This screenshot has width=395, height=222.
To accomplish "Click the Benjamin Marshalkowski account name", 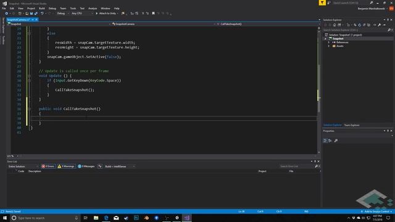I will 372,9.
